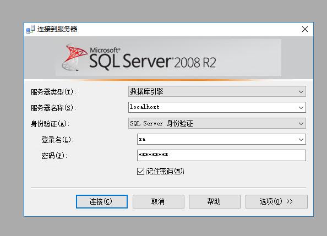Open the 身份验证 dropdown

217,123
